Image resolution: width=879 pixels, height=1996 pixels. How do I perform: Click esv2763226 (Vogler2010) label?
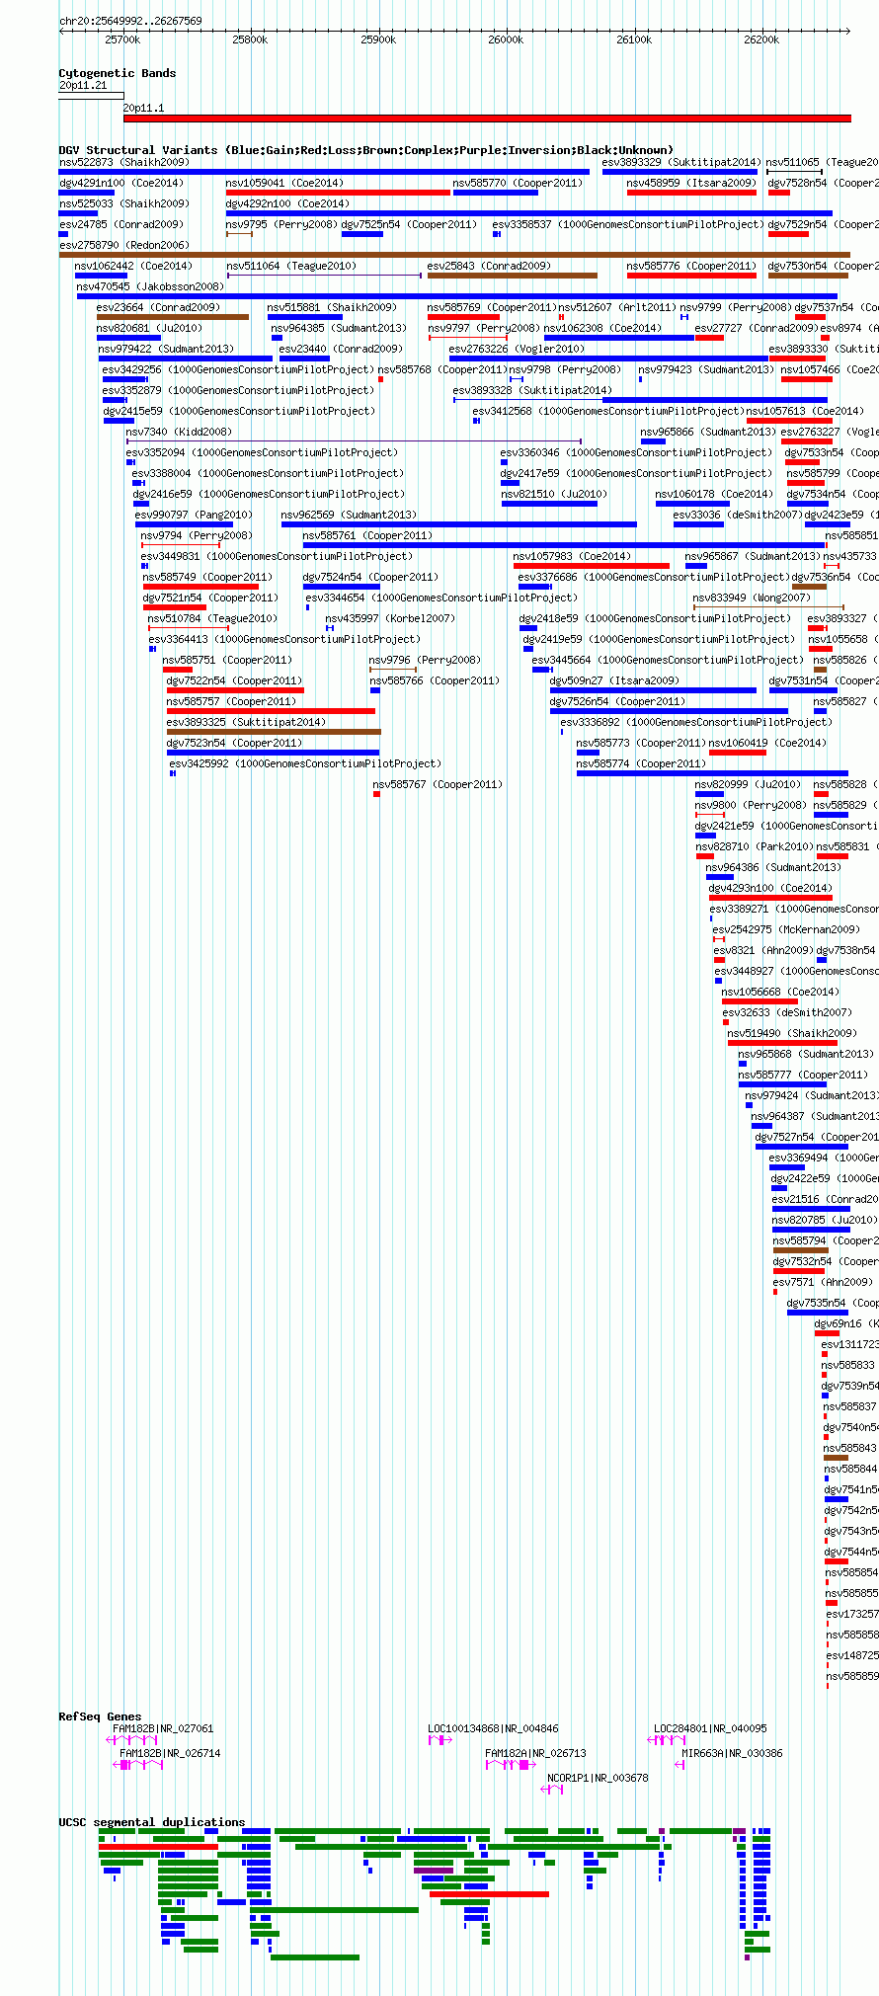[x=517, y=349]
